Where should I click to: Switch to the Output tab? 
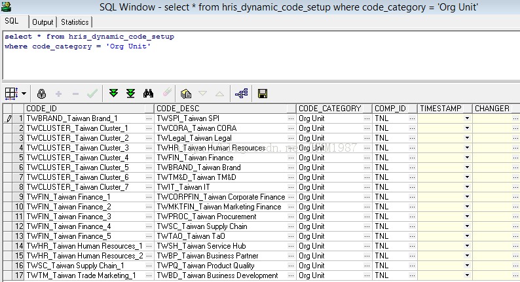pyautogui.click(x=43, y=22)
